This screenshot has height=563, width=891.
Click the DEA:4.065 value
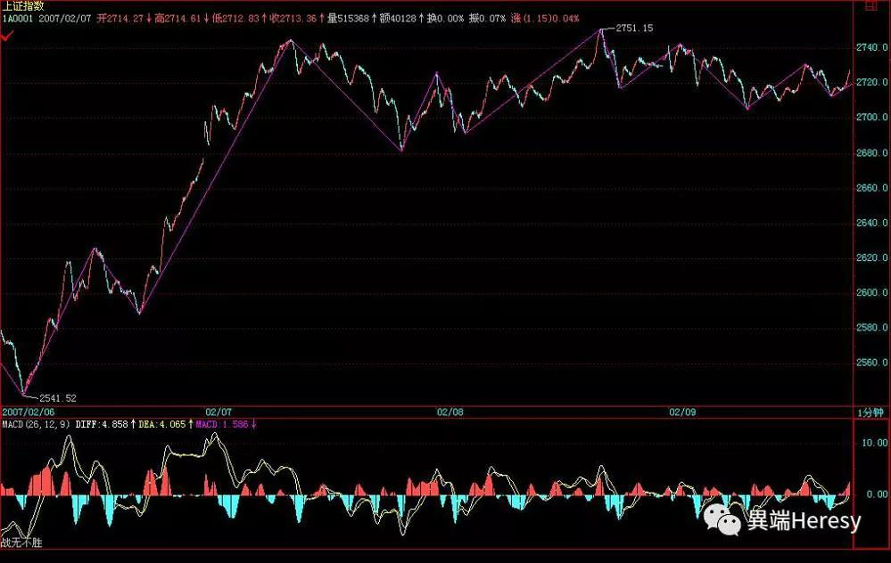162,424
